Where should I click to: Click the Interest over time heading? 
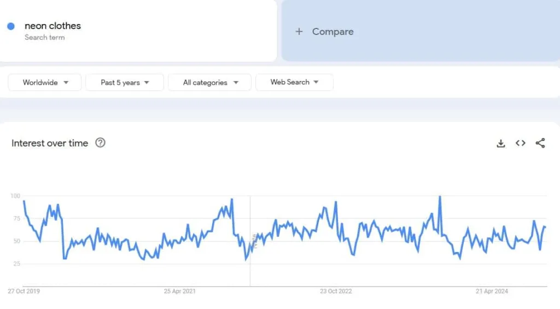[50, 143]
